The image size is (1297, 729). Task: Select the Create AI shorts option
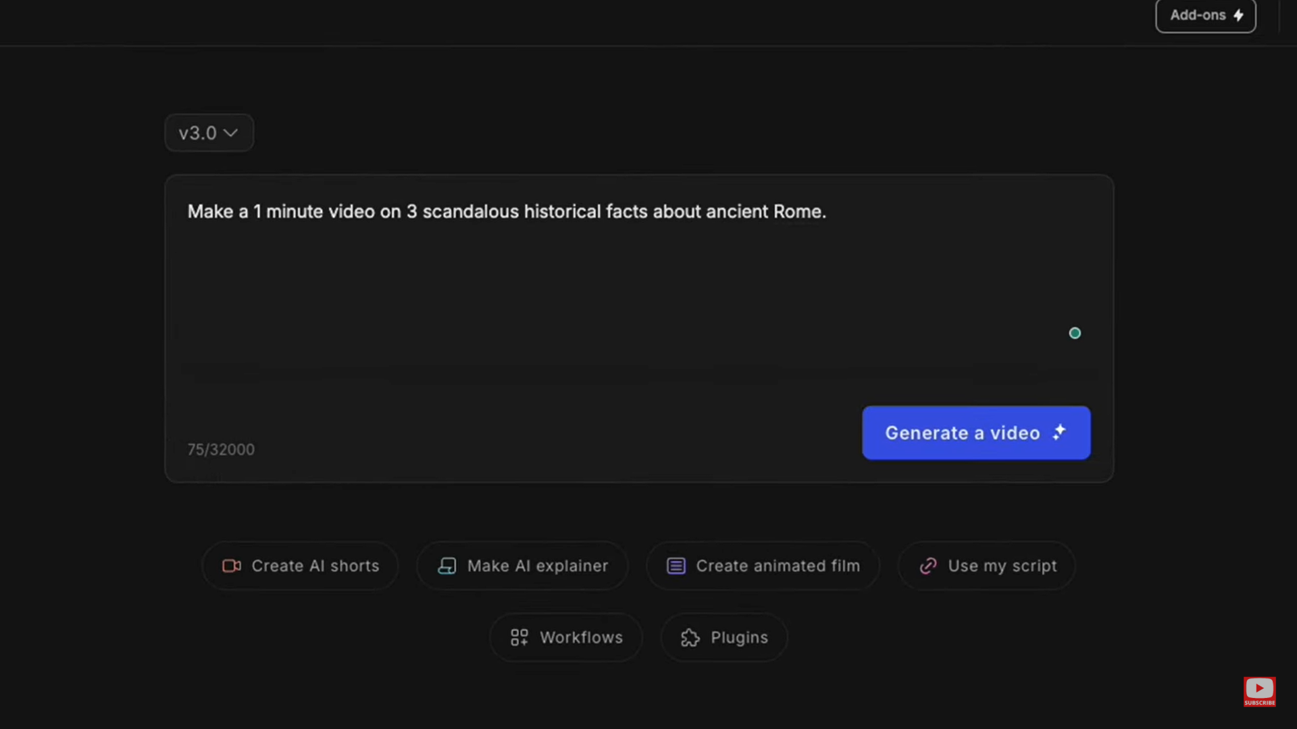coord(300,566)
